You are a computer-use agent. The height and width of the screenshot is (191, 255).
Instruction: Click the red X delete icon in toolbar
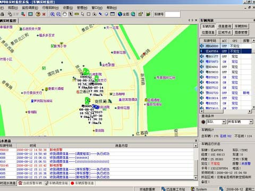pos(44,14)
